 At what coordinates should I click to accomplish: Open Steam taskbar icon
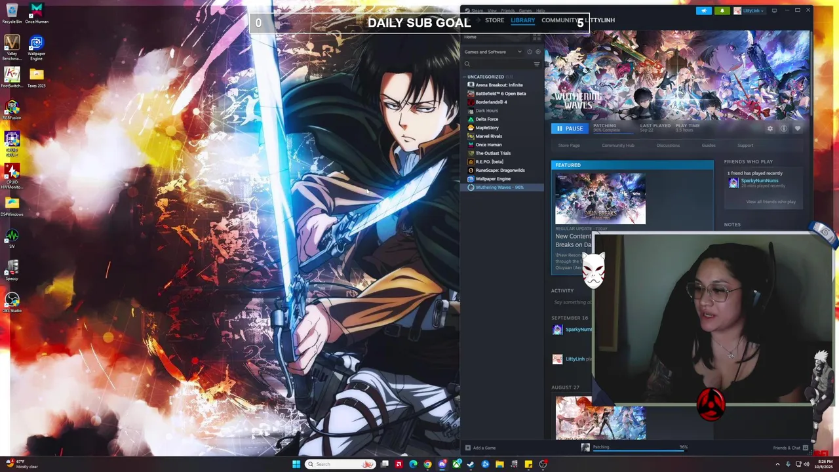pos(471,464)
